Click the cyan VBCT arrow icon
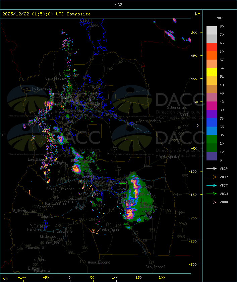The height and width of the screenshot is (282, 237). (212, 185)
